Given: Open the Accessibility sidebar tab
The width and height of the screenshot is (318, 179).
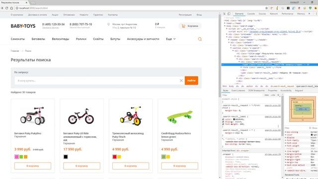Looking at the screenshot, I should 286,90.
